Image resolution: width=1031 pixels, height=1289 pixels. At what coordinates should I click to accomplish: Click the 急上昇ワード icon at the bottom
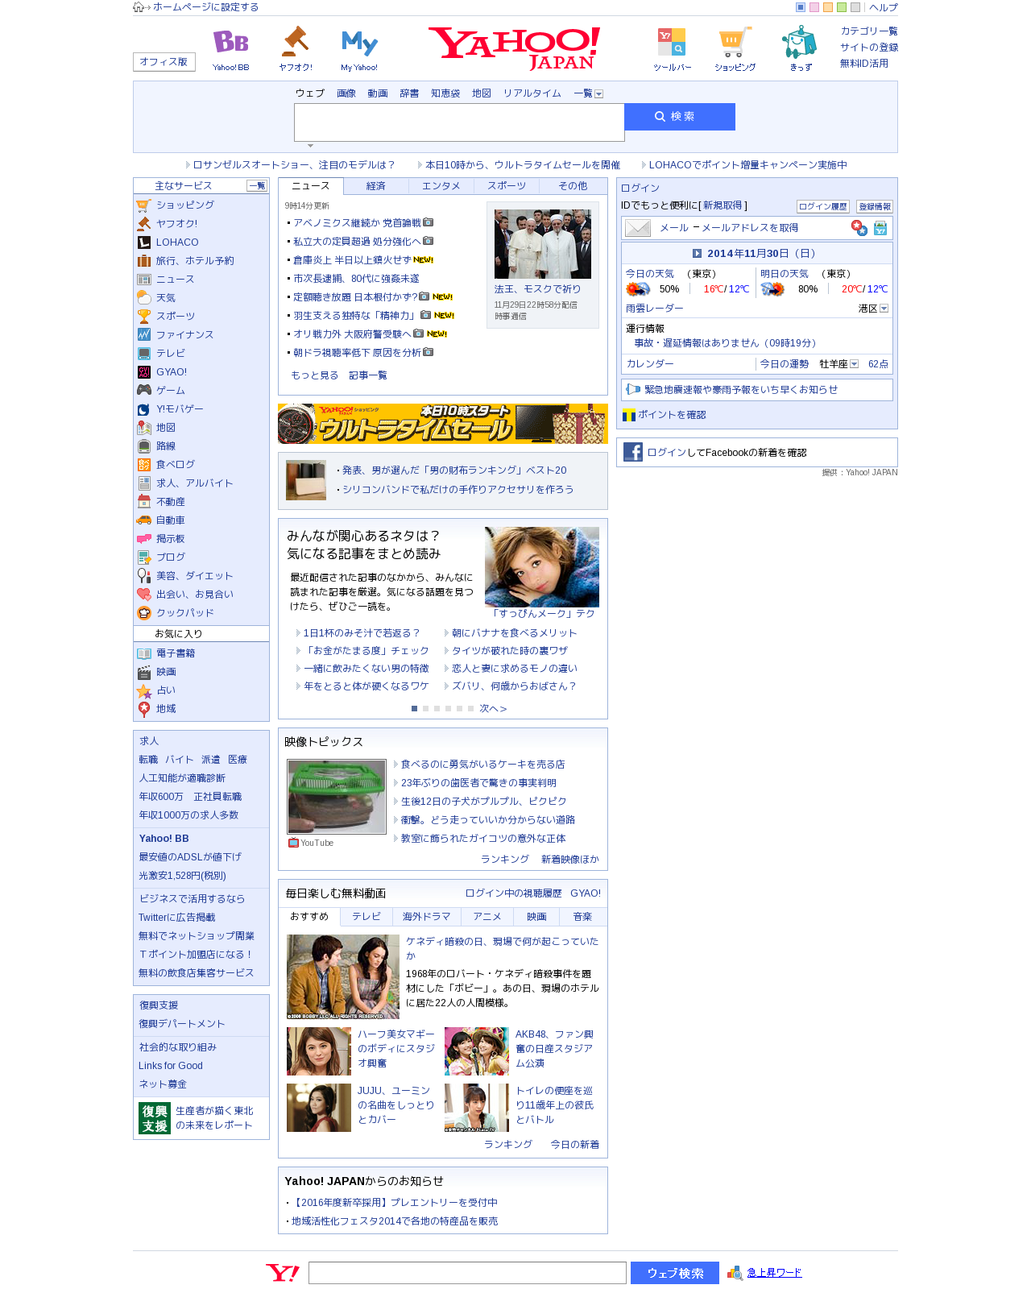(735, 1273)
